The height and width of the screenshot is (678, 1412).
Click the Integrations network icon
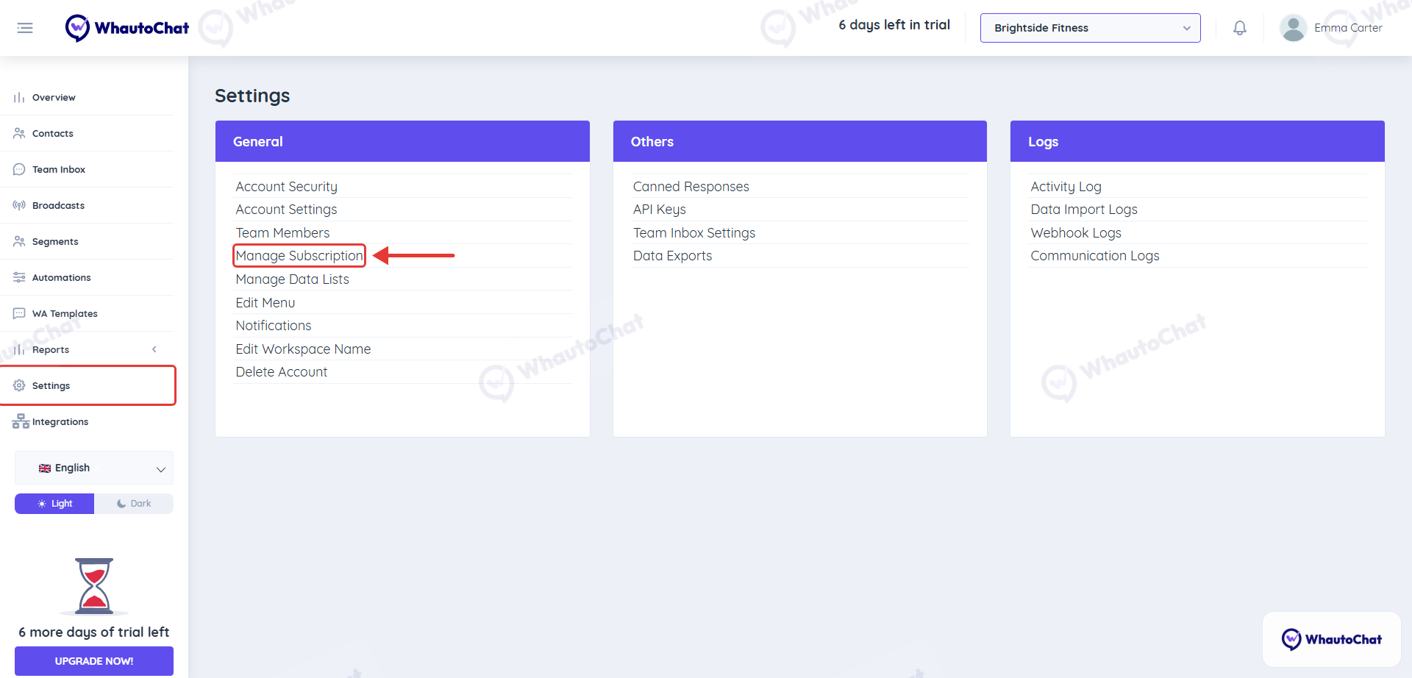pyautogui.click(x=21, y=421)
